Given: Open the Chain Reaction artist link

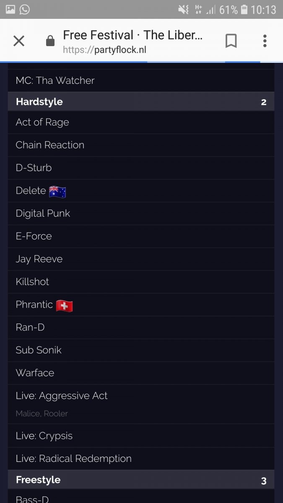Looking at the screenshot, I should (x=50, y=145).
